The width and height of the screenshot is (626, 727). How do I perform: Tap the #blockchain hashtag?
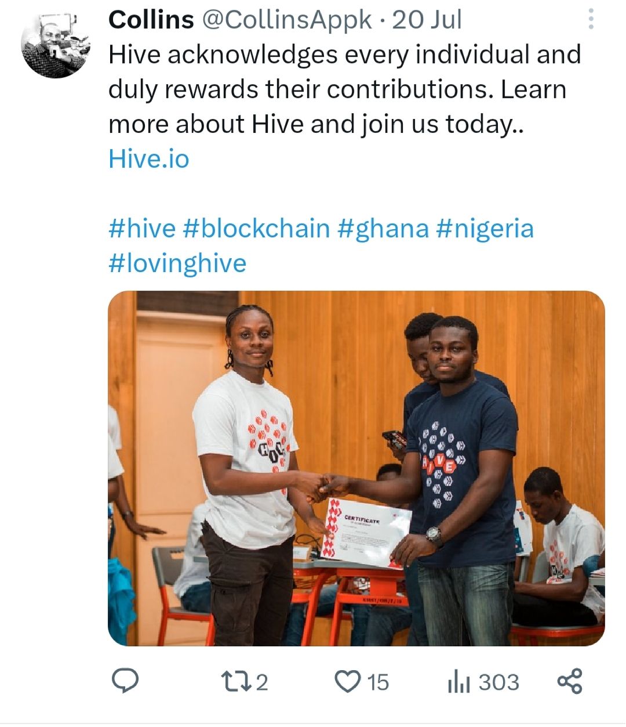pyautogui.click(x=256, y=228)
